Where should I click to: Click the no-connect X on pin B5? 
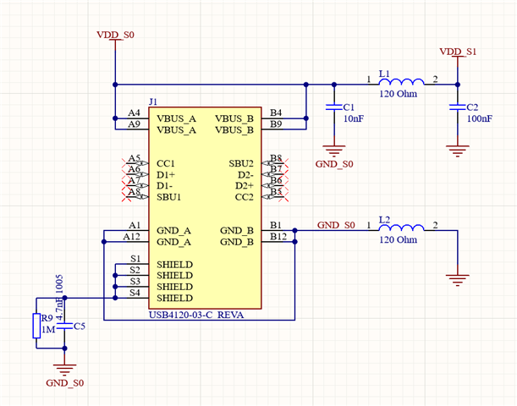(x=284, y=197)
